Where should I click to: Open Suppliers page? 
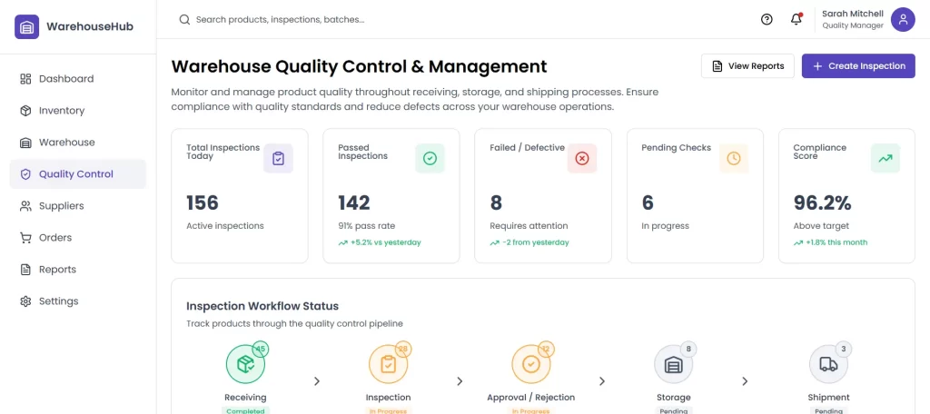78,206
